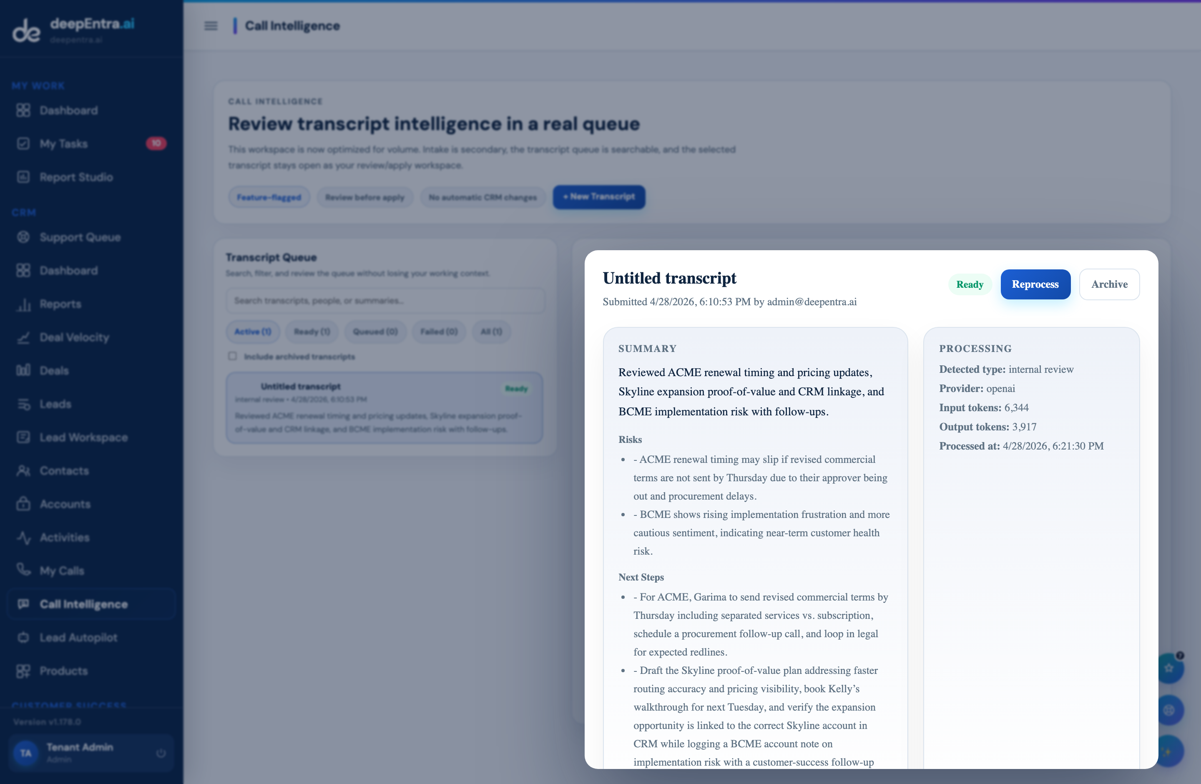
Task: Click the Reprocess button
Action: click(1035, 284)
